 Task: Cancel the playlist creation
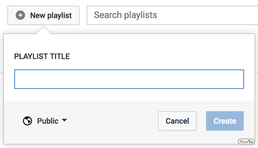pyautogui.click(x=177, y=121)
